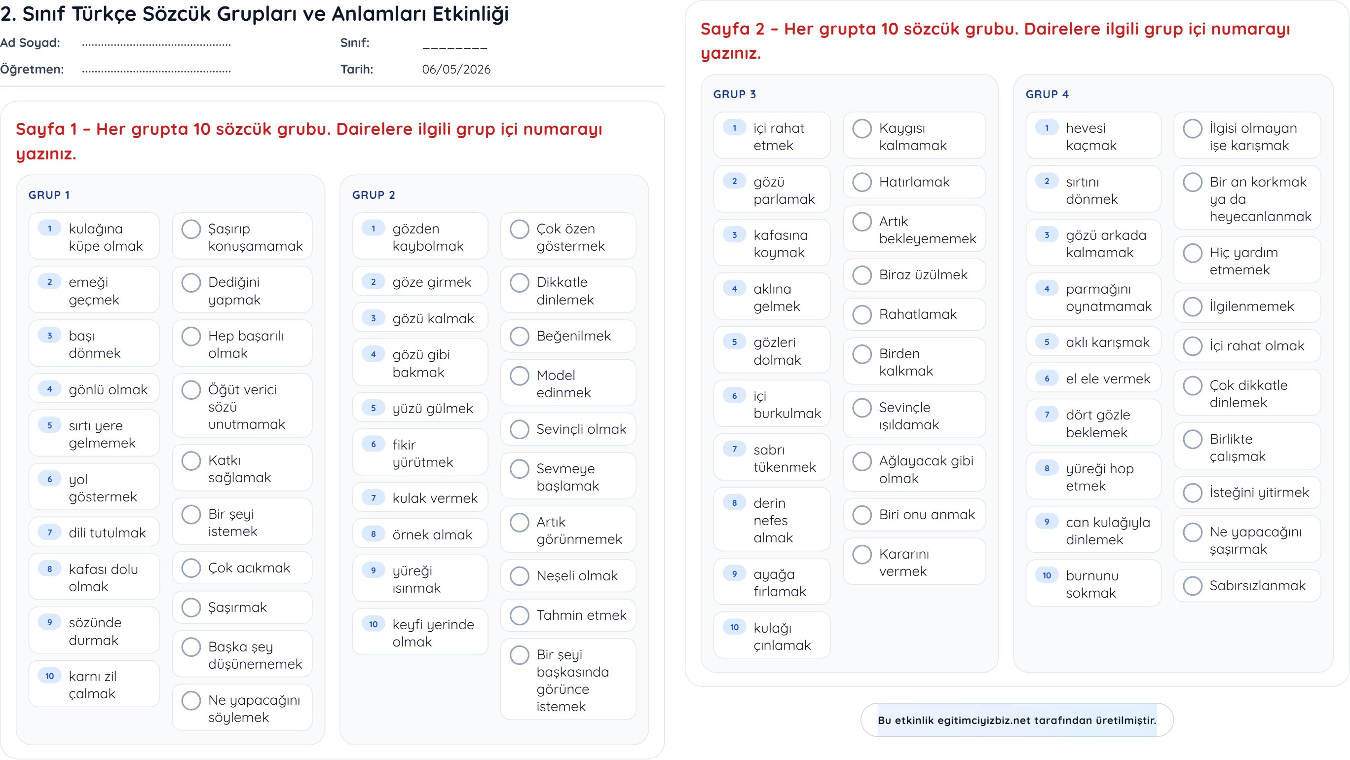The image size is (1350, 760).
Task: Click number badge 3 beside 'gözü arkada kalmamak'
Action: click(x=1047, y=235)
